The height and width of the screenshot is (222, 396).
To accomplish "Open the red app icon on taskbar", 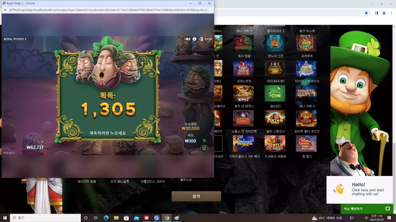I will pos(146,218).
